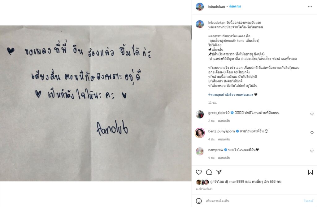Open the handwritten fanclub note photo
Viewport: 317px width, 207px height.
click(96, 103)
